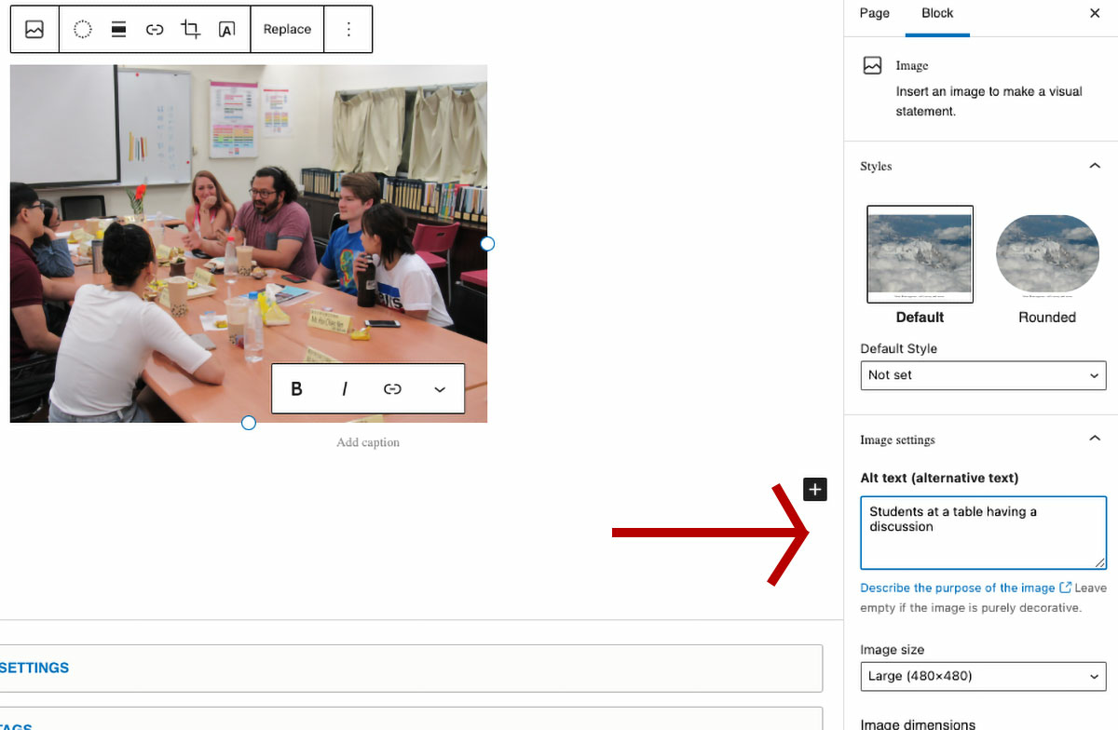Switch to the Block tab
Screen dimensions: 1118x730
tap(937, 13)
